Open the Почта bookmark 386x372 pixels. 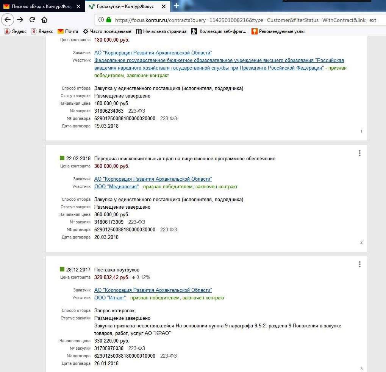pyautogui.click(x=68, y=31)
